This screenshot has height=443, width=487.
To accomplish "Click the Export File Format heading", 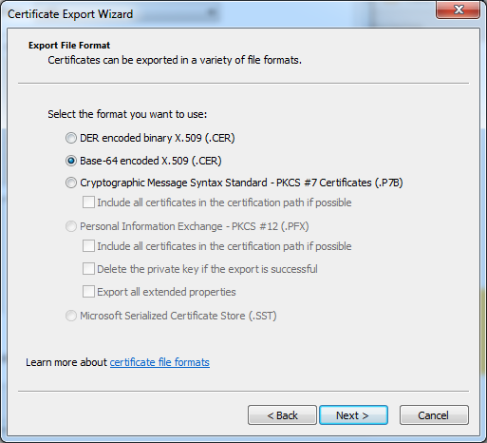I will point(69,46).
